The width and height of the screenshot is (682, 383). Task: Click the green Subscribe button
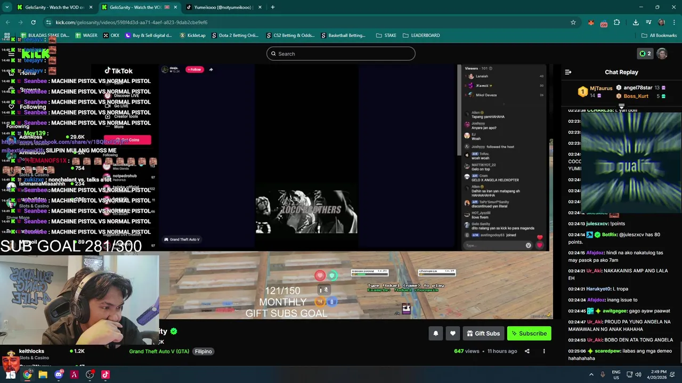click(x=529, y=334)
